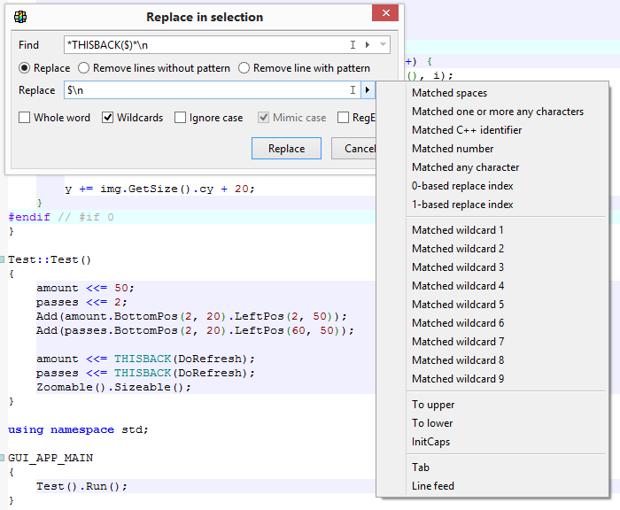Viewport: 620px width, 510px height.
Task: Choose Remove lines without pattern option
Action: (84, 68)
